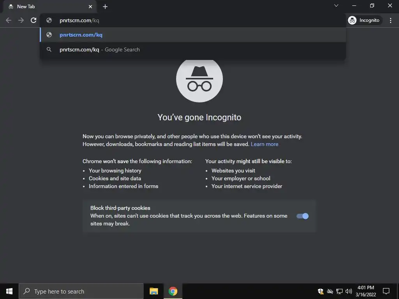Click the text Your employer or school
Image resolution: width=399 pixels, height=299 pixels.
coord(241,178)
